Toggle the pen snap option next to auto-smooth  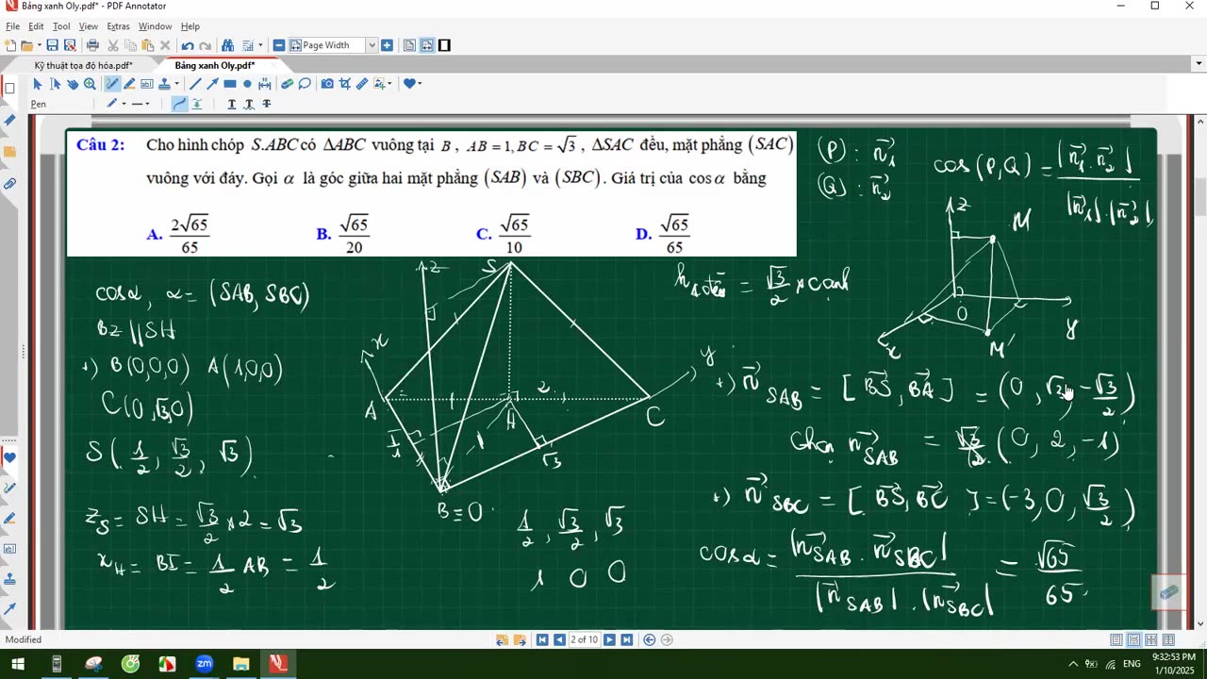tap(196, 104)
